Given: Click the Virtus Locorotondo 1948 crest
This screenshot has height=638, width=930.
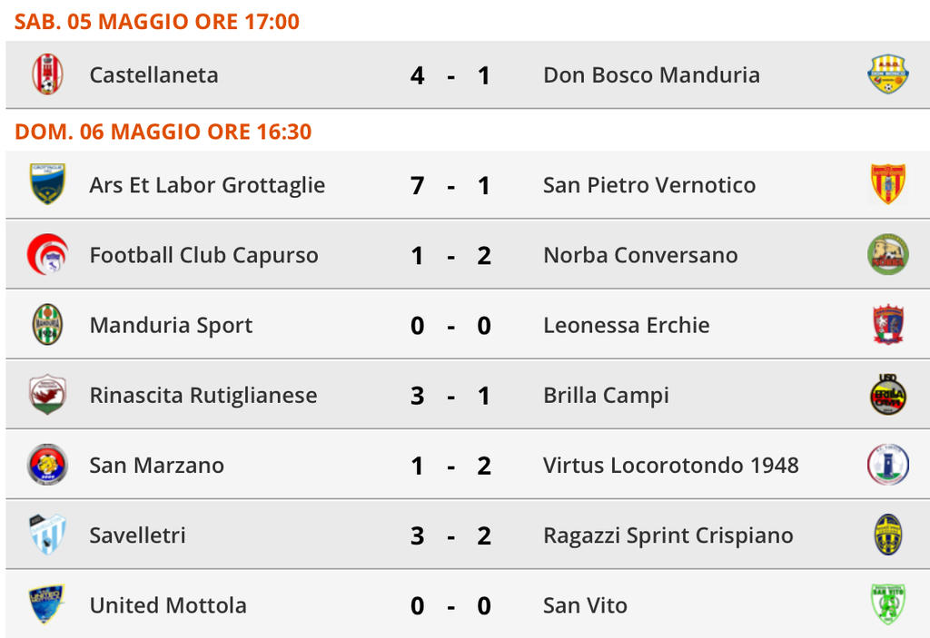Looking at the screenshot, I should pyautogui.click(x=888, y=465).
